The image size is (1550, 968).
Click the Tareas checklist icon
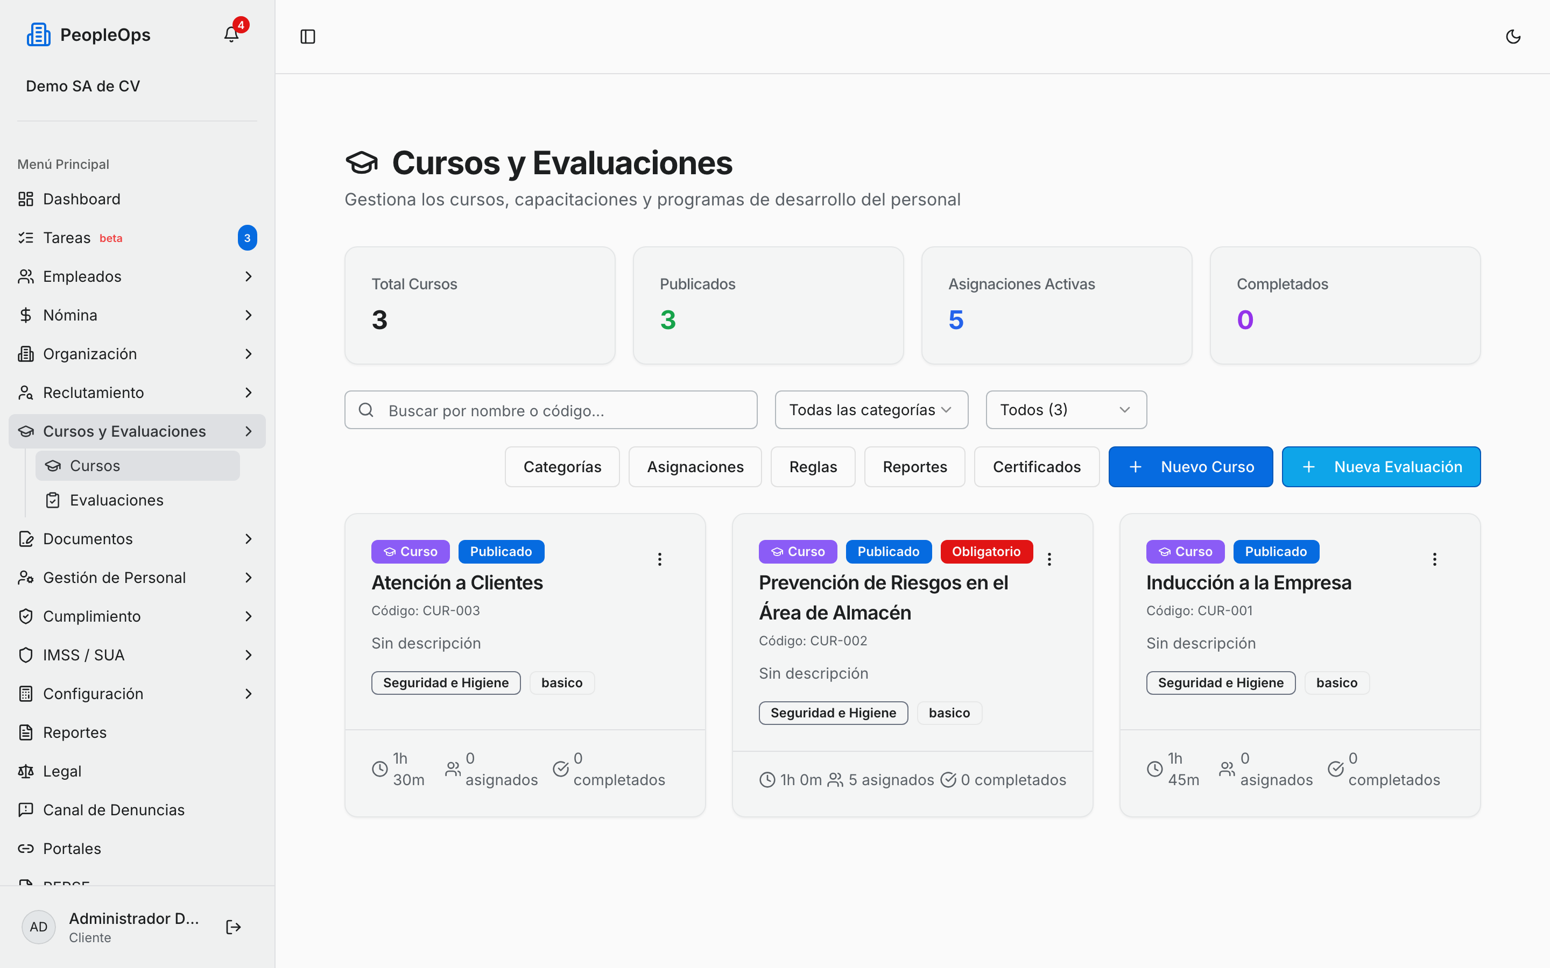click(x=26, y=238)
